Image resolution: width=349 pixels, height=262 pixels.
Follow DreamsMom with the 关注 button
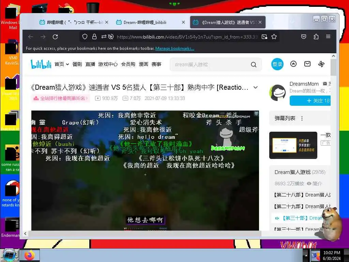coord(310,101)
